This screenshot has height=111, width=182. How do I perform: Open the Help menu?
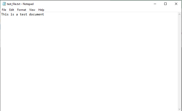(x=41, y=10)
